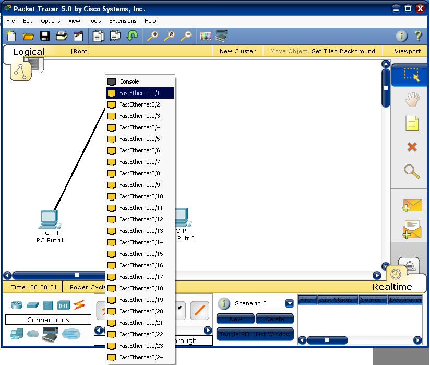Screen dimensions: 430x365
Task: Click the workspace vertical scrollbar thumb
Action: click(x=386, y=88)
